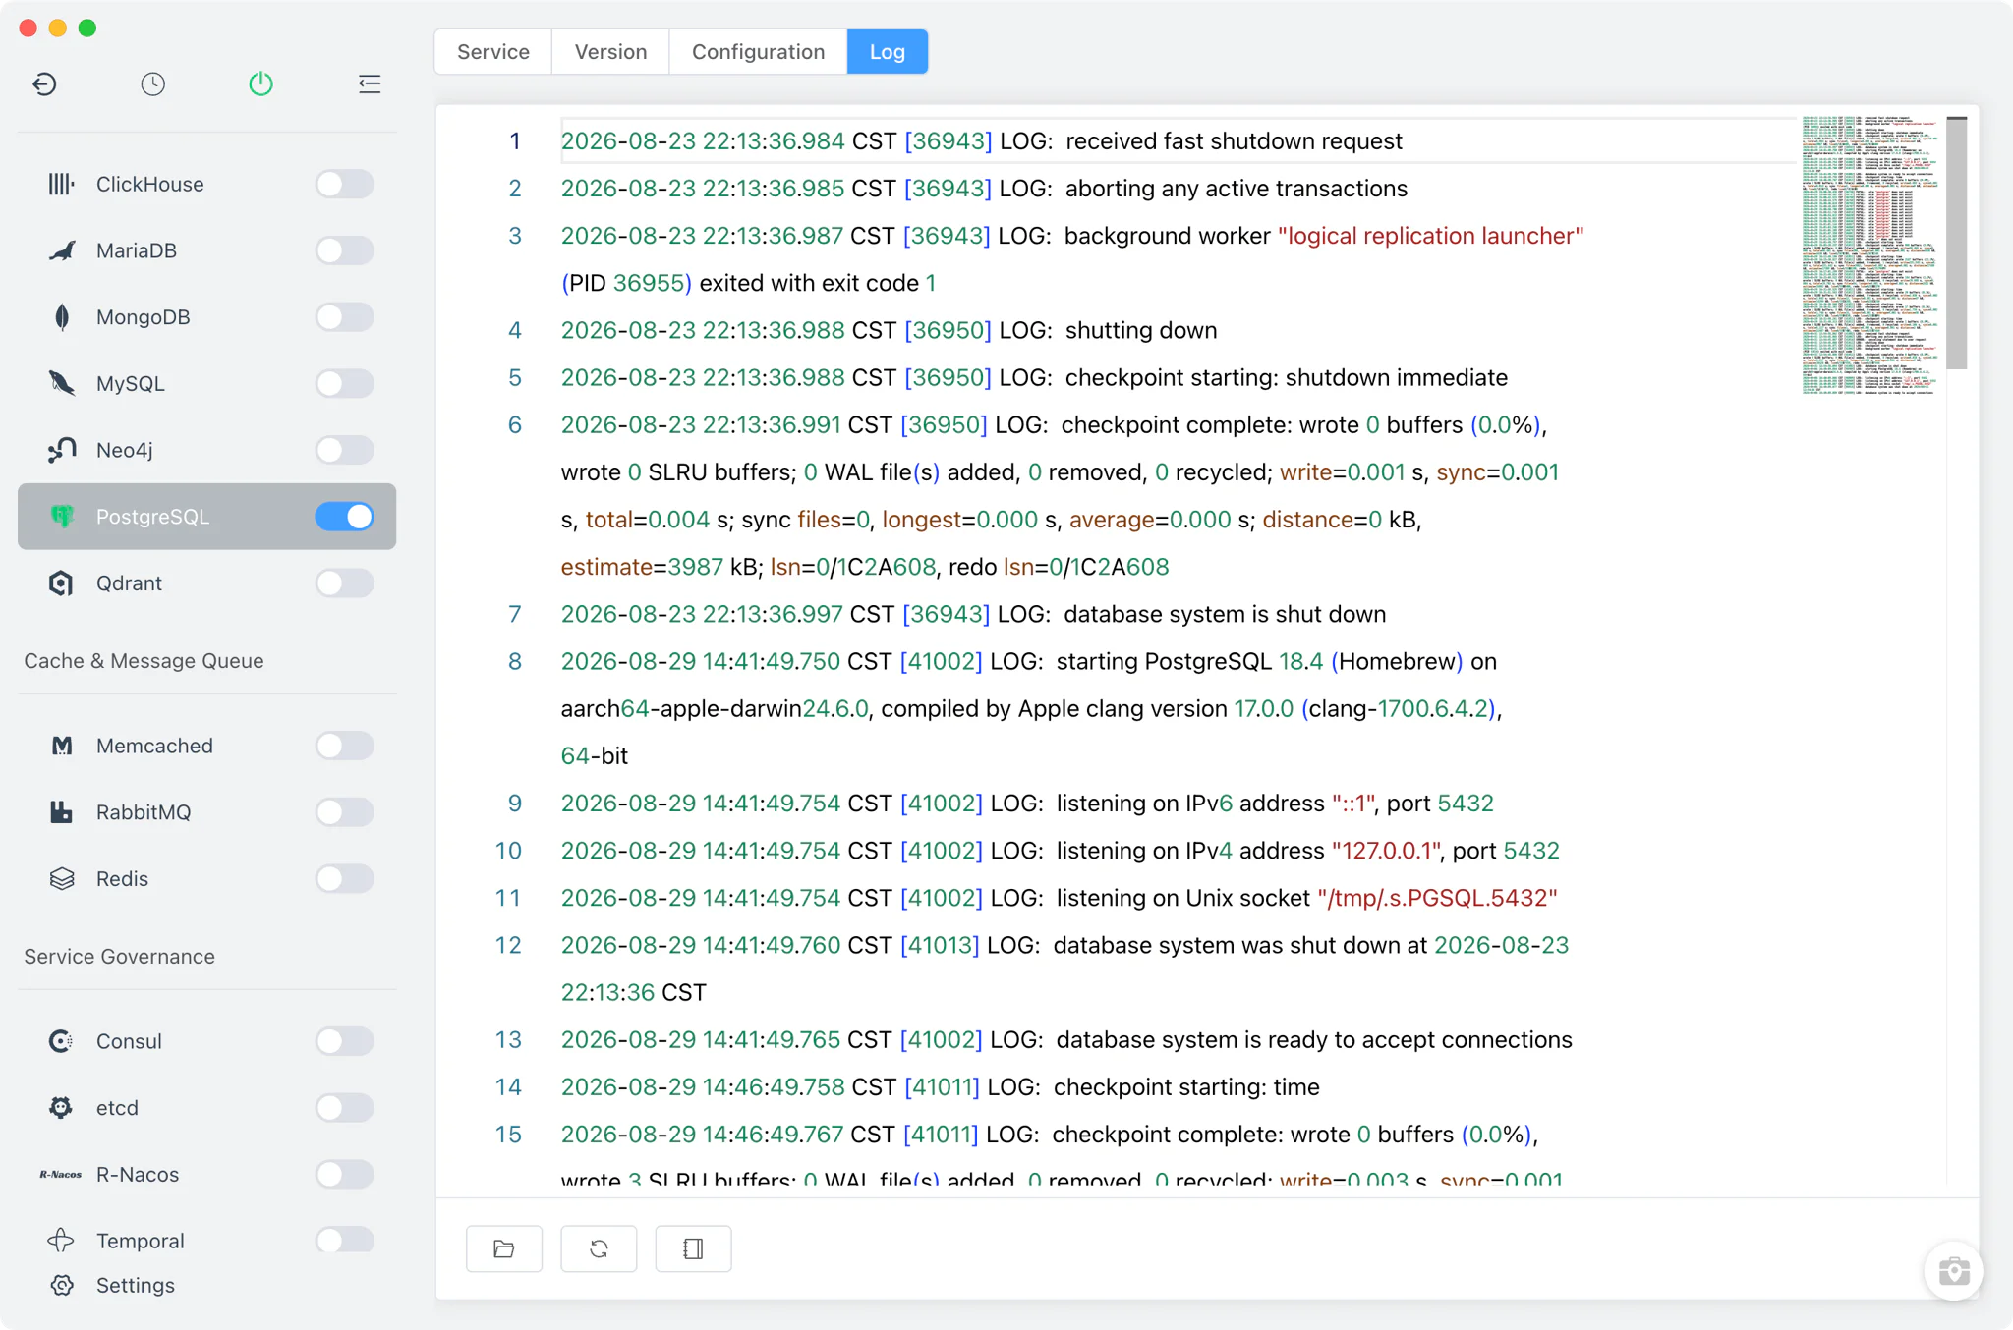Click the RabbitMQ icon
Screen dimensions: 2013x1330
(x=61, y=812)
